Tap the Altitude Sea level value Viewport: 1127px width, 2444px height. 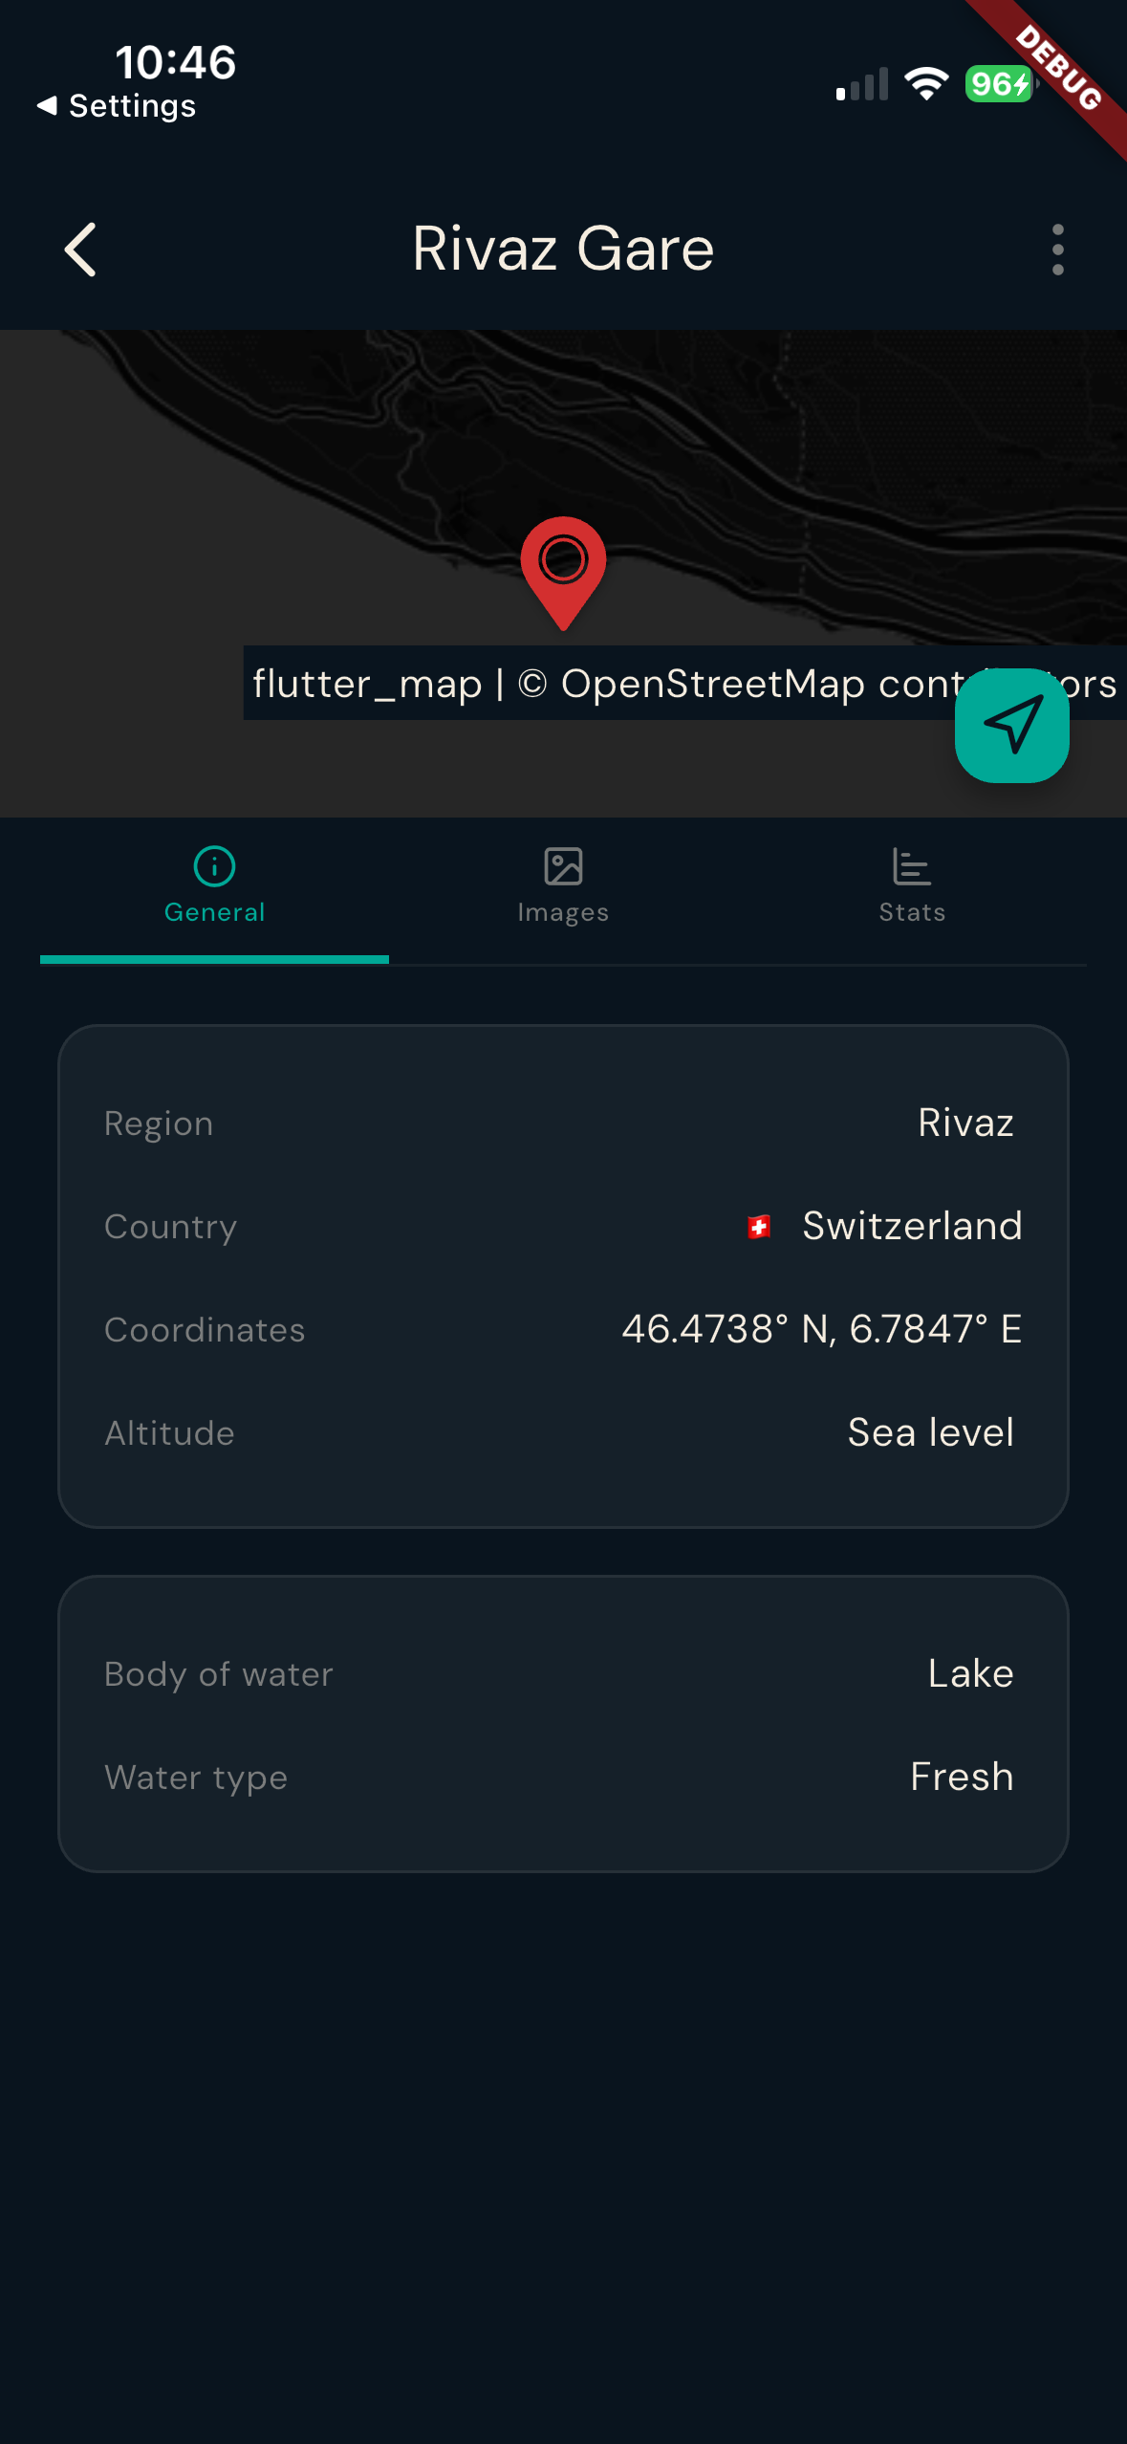click(x=930, y=1432)
